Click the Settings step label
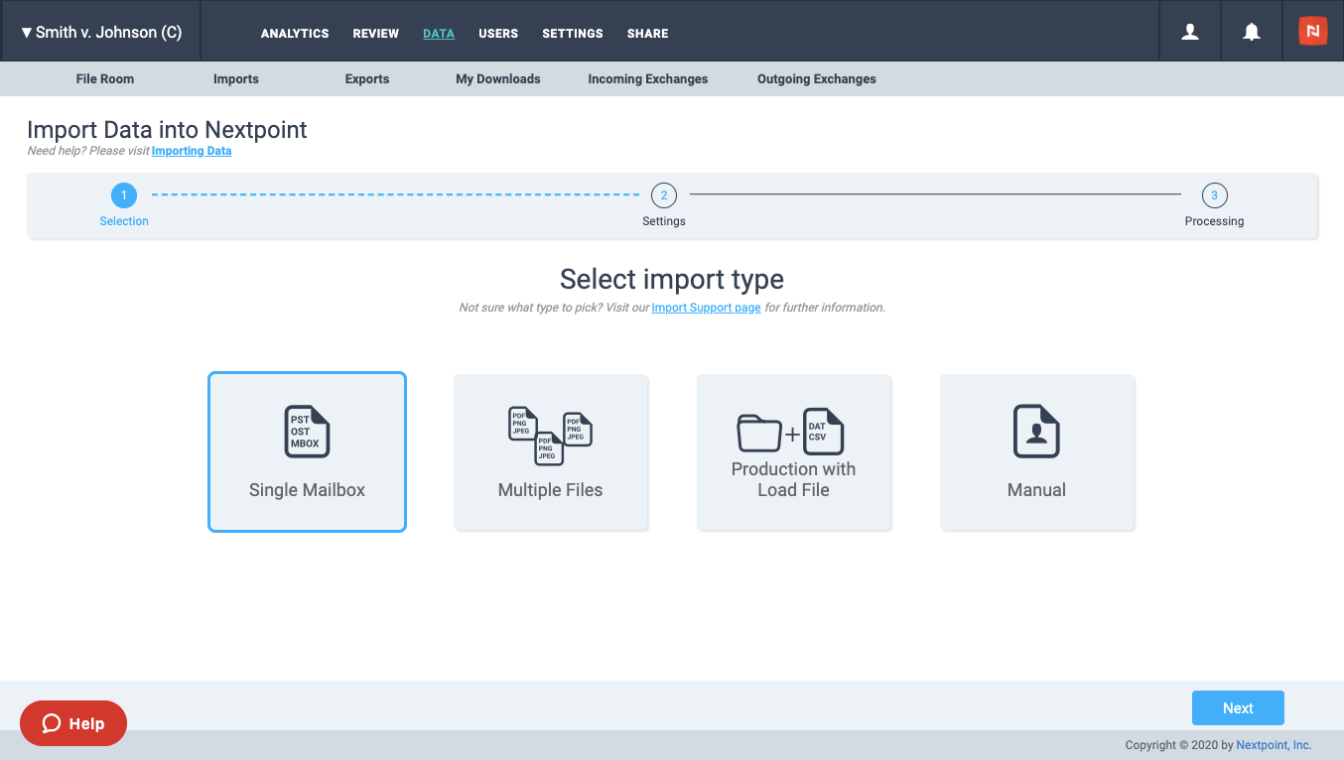The image size is (1344, 760). coord(664,221)
